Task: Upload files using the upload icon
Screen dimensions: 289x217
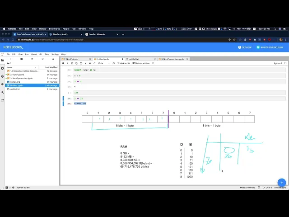Action: 32,59
